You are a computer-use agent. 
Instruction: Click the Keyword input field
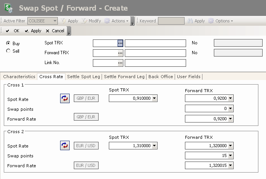point(171,21)
